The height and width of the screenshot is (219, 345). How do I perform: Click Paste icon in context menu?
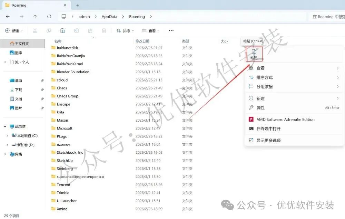click(254, 54)
